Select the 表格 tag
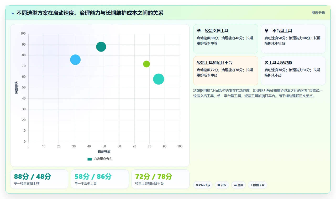This screenshot has height=199, width=336. tap(222, 185)
